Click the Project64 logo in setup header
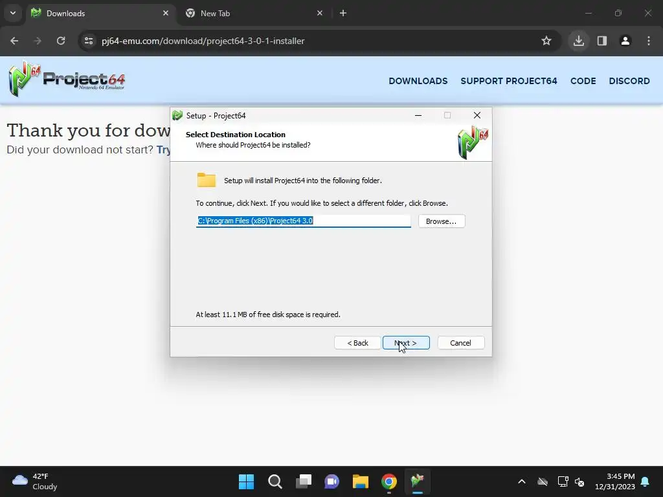 click(x=473, y=142)
